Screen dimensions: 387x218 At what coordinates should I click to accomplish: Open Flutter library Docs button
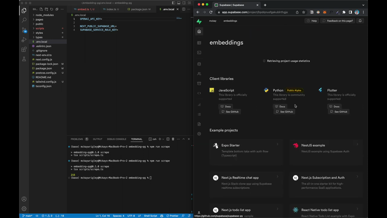pos(334,107)
